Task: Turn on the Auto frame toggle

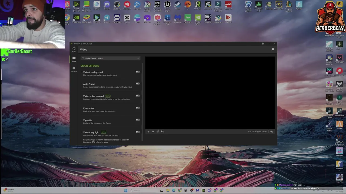Action: pos(138,84)
